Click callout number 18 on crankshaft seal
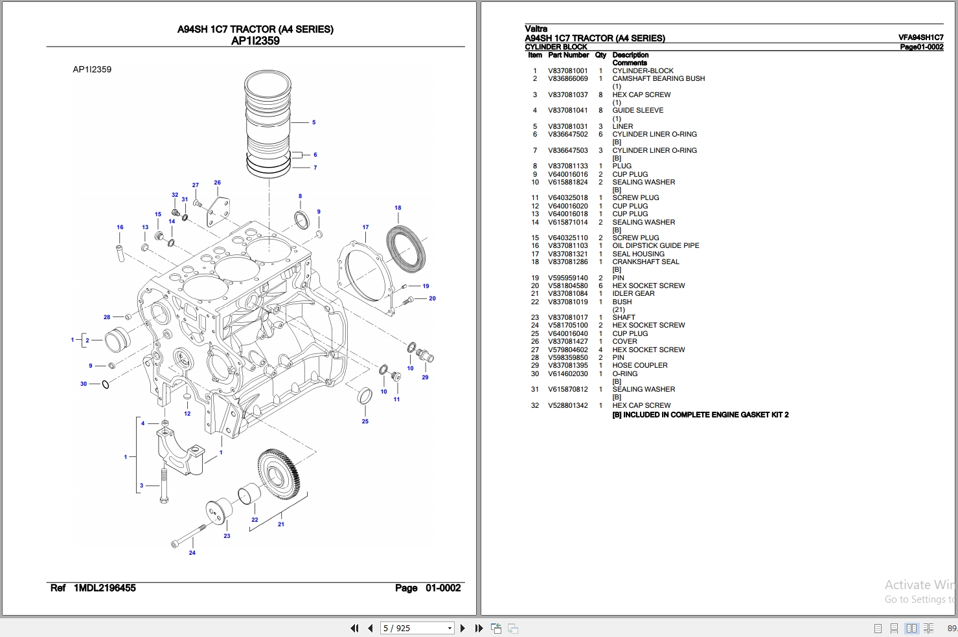The height and width of the screenshot is (637, 958). (398, 208)
